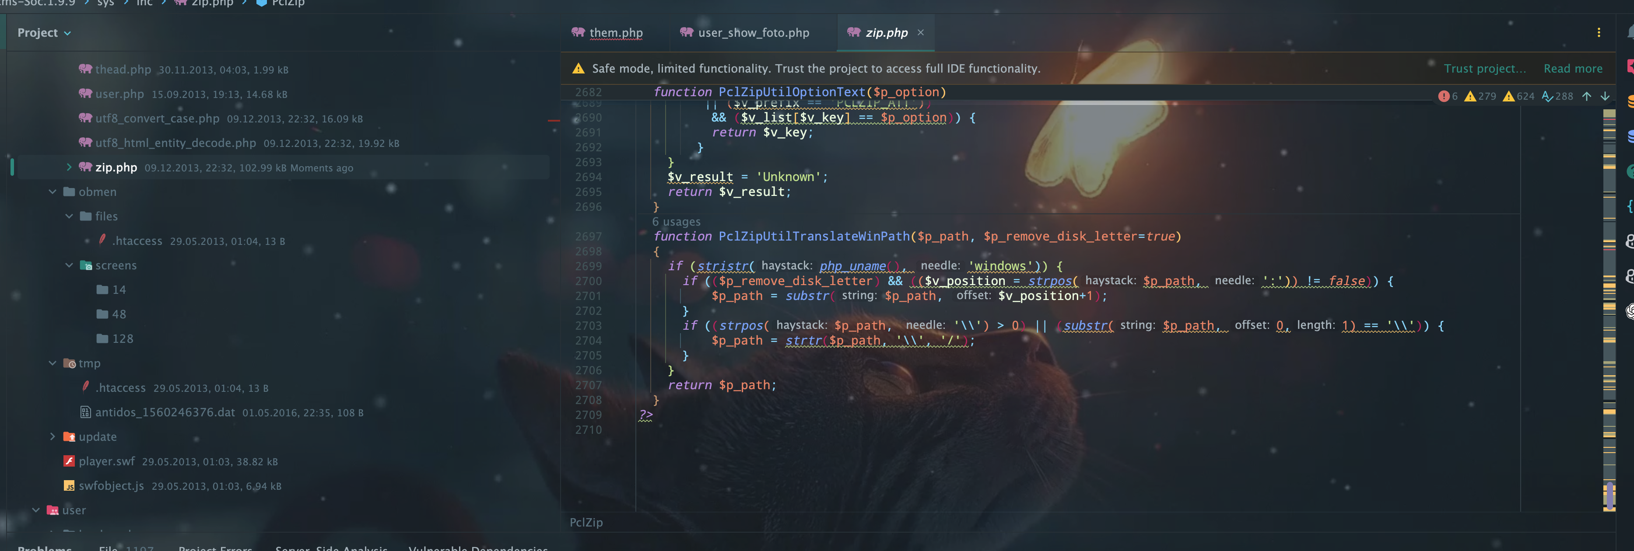Click the warning triangle icon showing 279
The width and height of the screenshot is (1634, 551).
[1470, 96]
